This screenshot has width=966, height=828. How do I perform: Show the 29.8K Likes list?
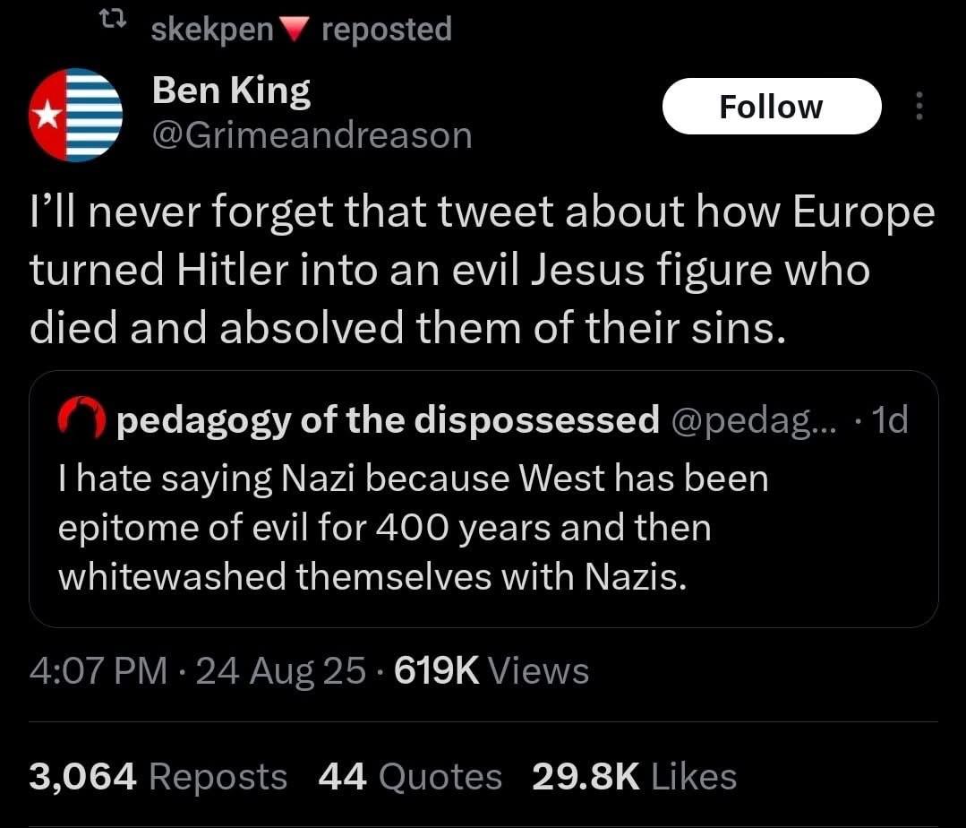pyautogui.click(x=634, y=776)
